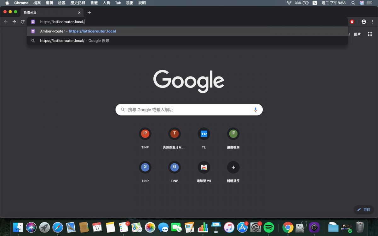The height and width of the screenshot is (236, 378).
Task: Choose the Amber-Router suggestion
Action: point(187,31)
